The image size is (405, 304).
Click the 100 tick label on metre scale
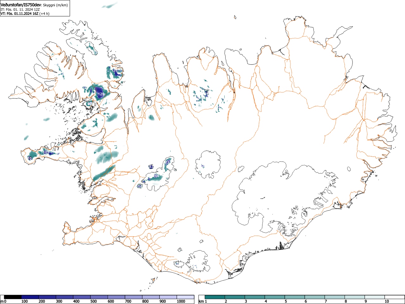coord(24,302)
